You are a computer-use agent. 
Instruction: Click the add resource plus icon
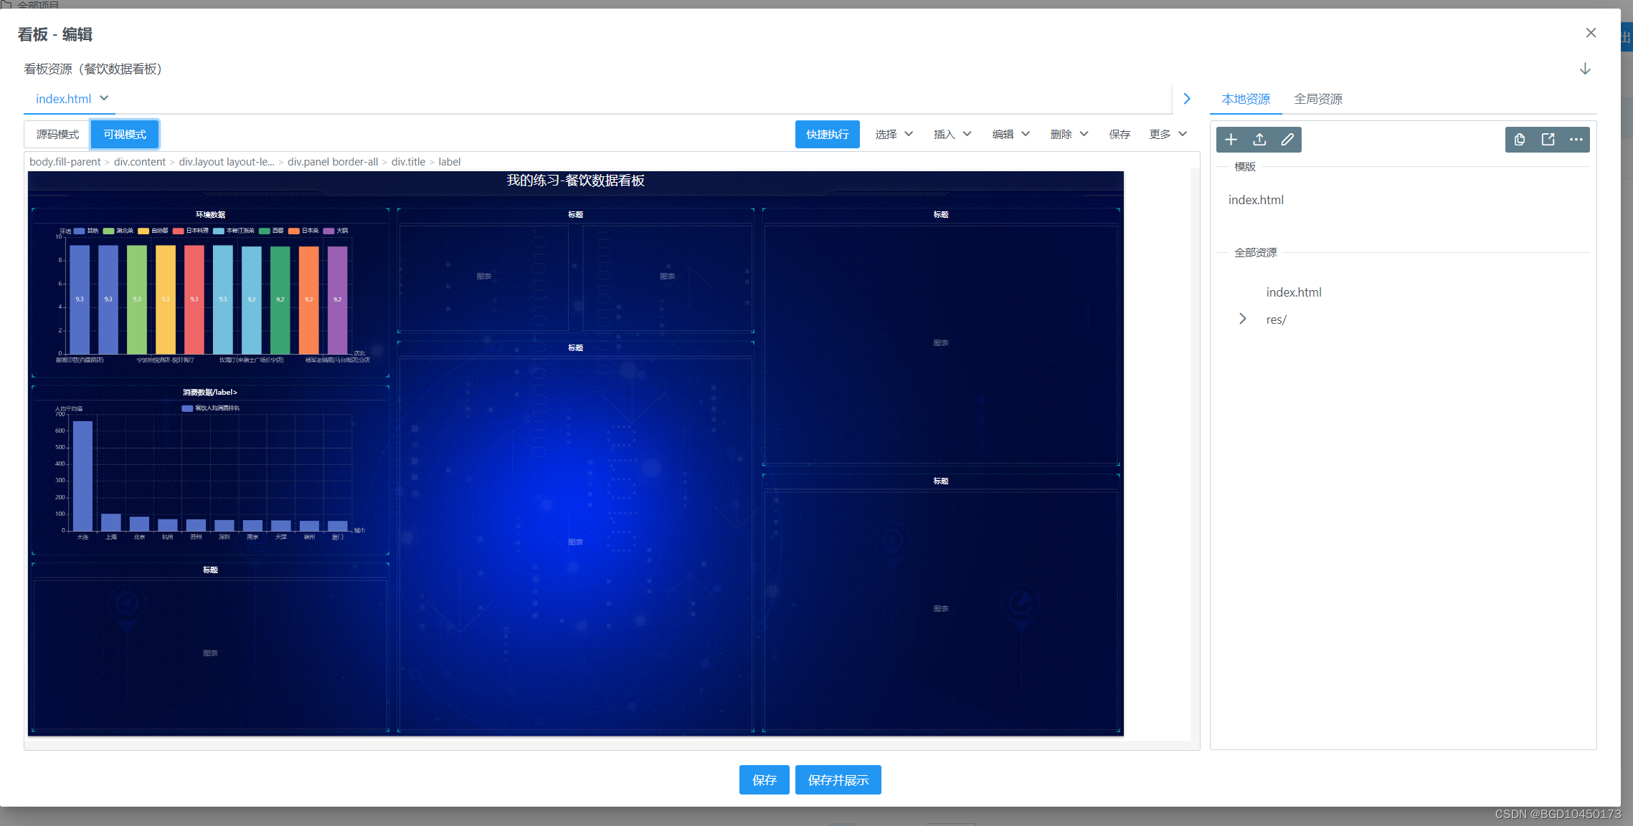[x=1231, y=139]
